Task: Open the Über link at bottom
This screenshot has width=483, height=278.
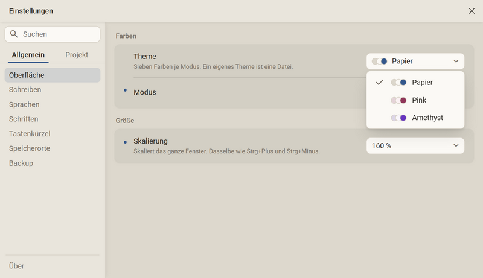Action: [16, 266]
